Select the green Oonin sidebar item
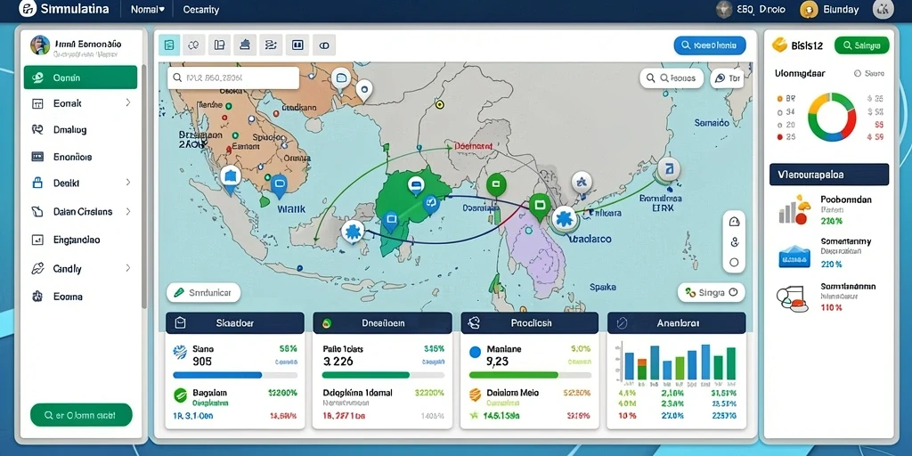The width and height of the screenshot is (912, 456). (81, 77)
